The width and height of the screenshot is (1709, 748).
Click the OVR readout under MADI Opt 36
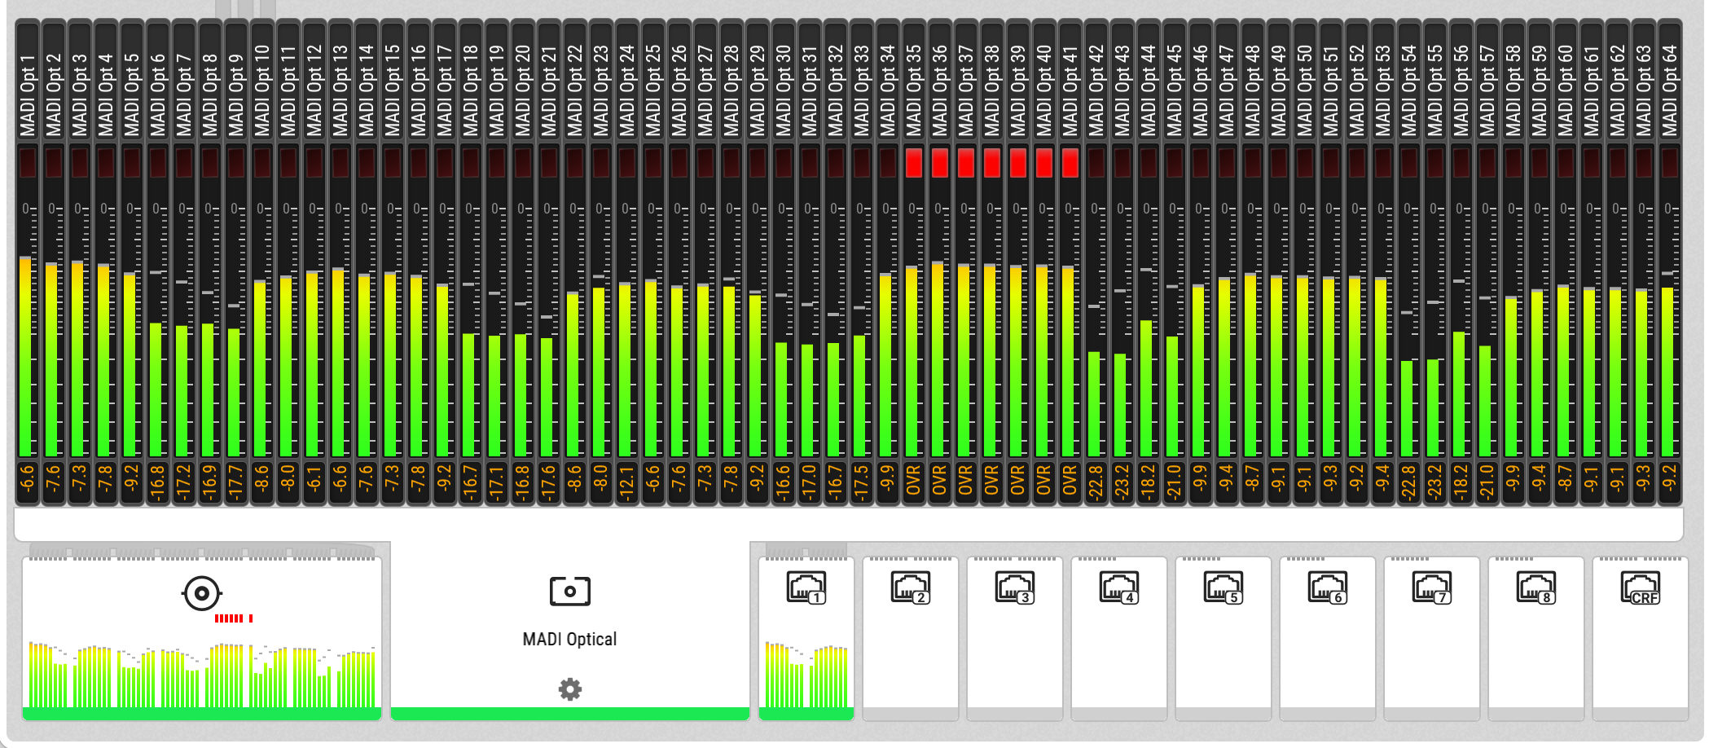tap(939, 481)
